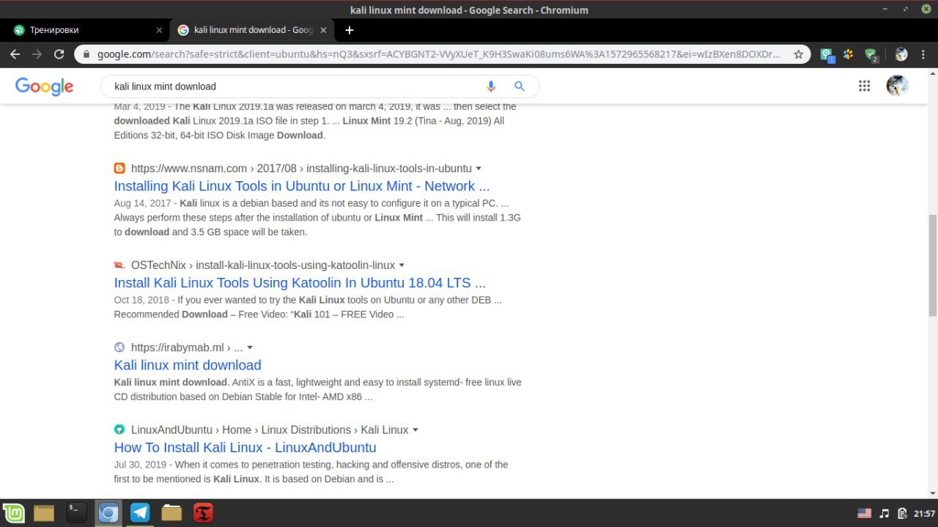938x527 pixels.
Task: Expand options arrow for irabymab.ml result
Action: [x=250, y=347]
